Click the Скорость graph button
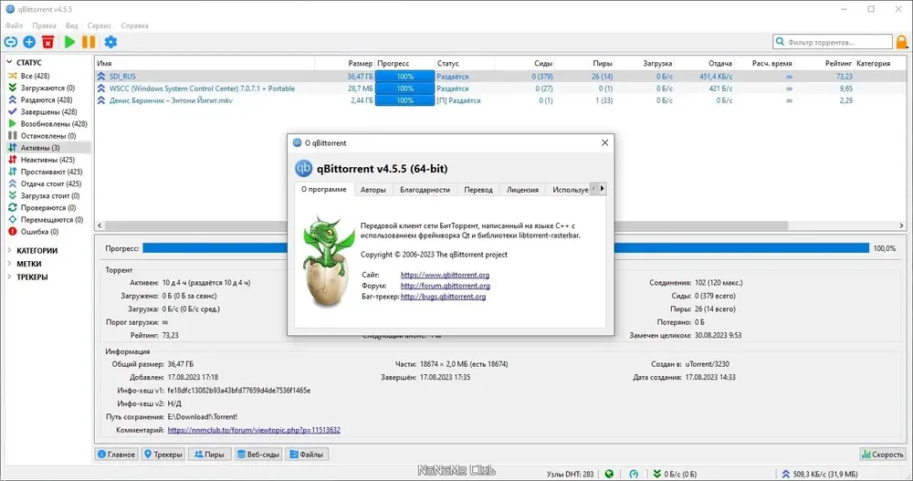Viewport: 913px width, 481px height. coord(883,455)
